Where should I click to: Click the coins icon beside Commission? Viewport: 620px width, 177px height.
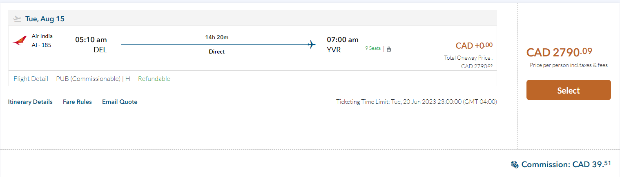click(515, 164)
